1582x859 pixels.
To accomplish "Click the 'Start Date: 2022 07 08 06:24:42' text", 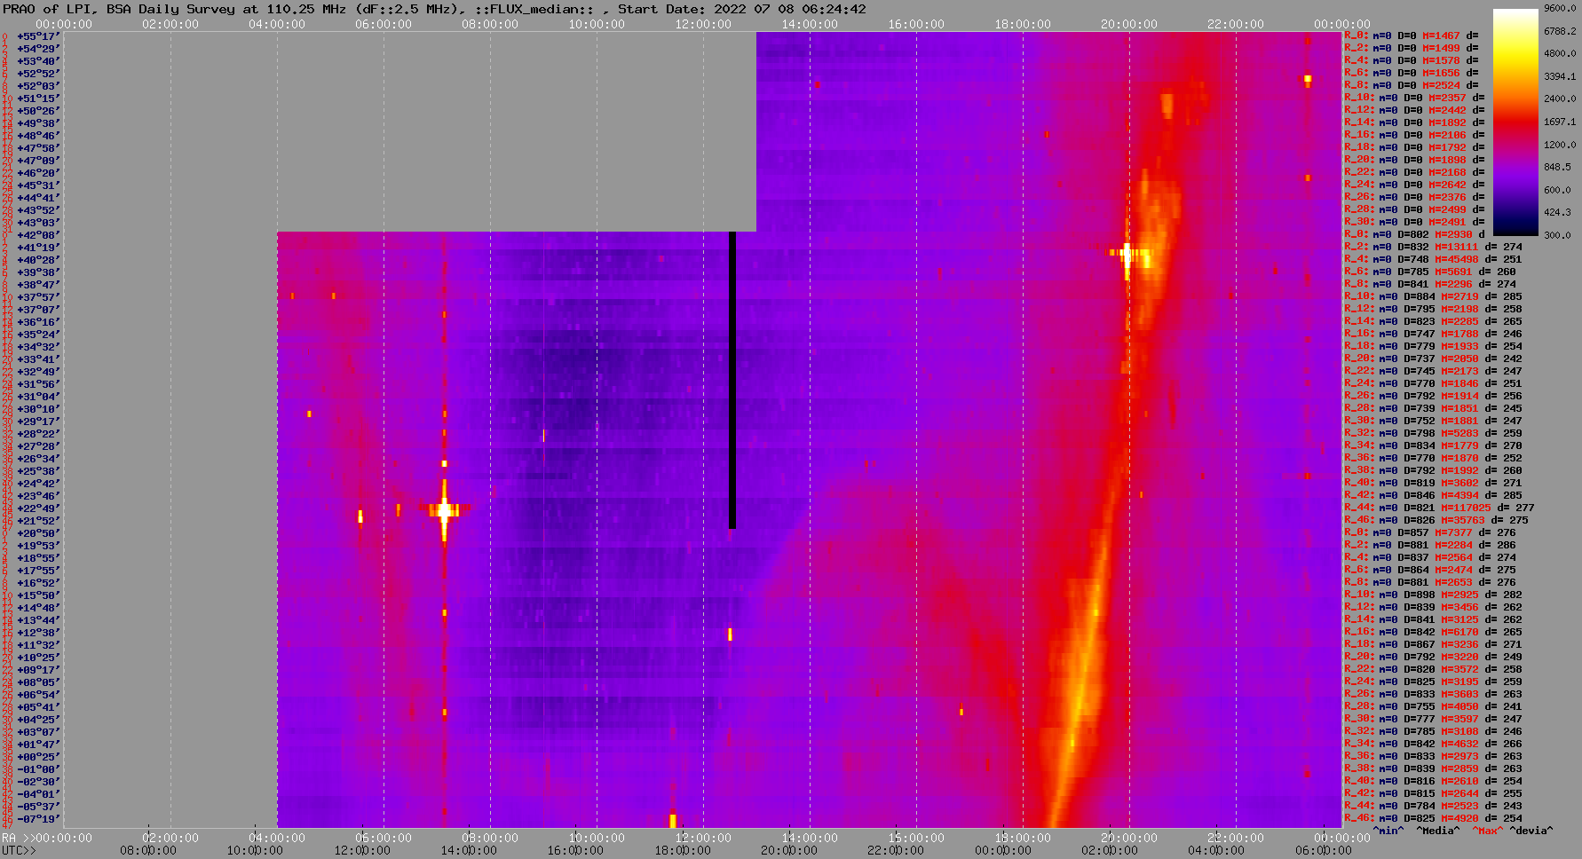I will point(742,9).
